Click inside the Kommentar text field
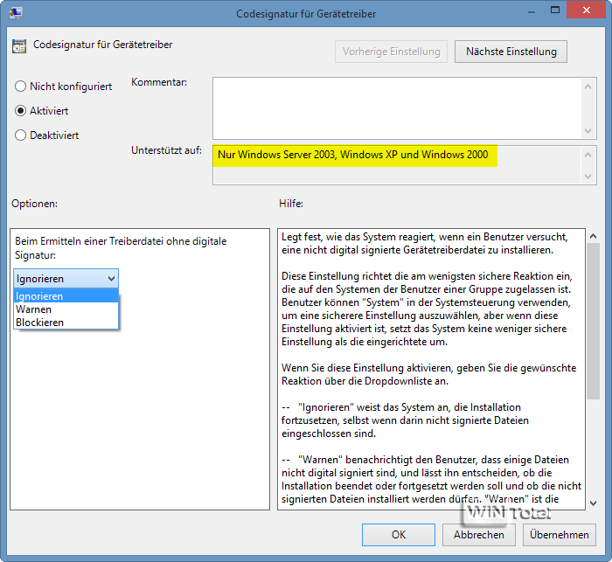Screen dimensions: 612x562 pos(393,107)
